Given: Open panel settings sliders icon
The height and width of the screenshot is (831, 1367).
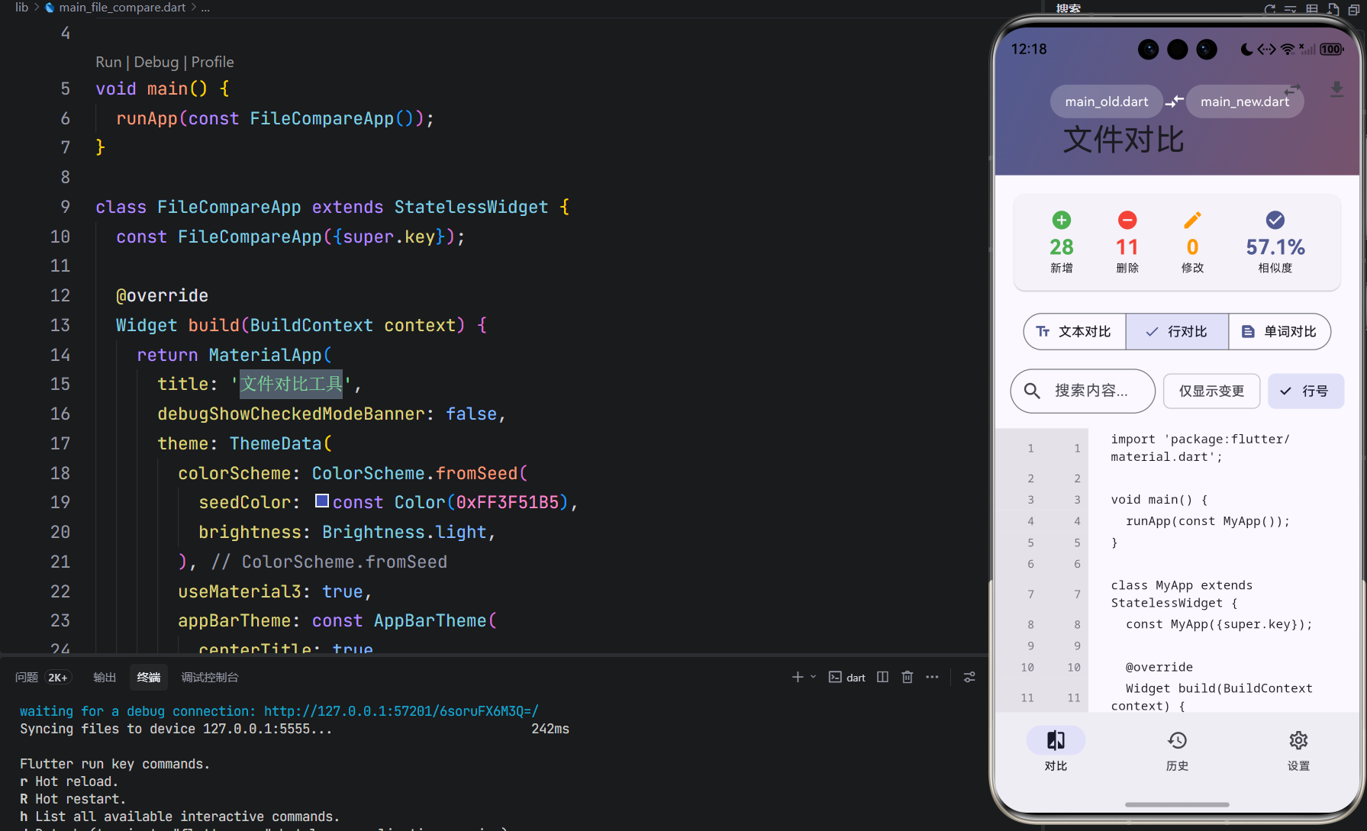Looking at the screenshot, I should [x=969, y=677].
